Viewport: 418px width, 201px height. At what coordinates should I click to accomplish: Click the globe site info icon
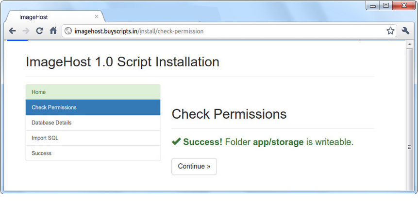(x=68, y=31)
